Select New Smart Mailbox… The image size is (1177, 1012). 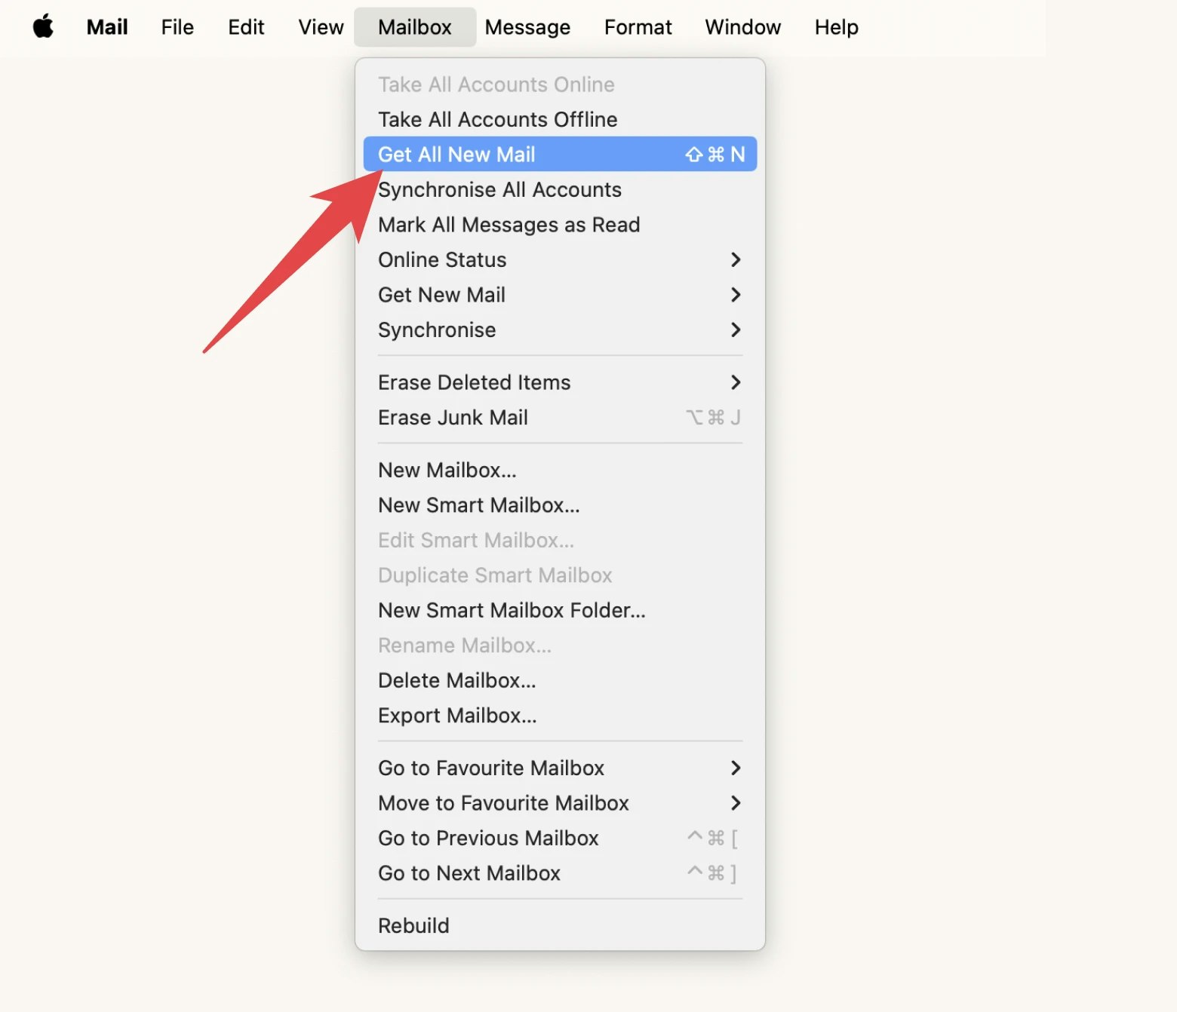pyautogui.click(x=560, y=505)
